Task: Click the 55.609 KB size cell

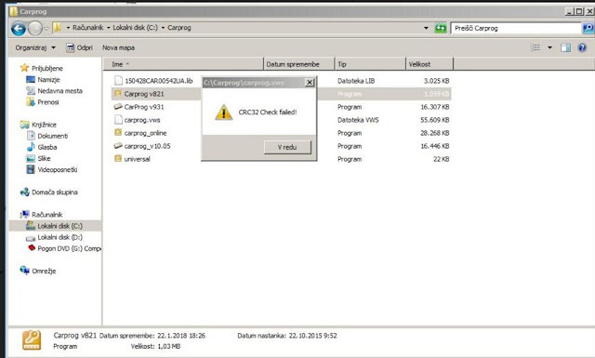Action: [435, 120]
